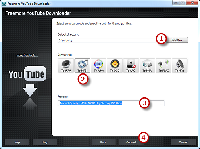Close the Freemore YouTube Downloader window
Viewport: 200px width, 149px height.
192,2
